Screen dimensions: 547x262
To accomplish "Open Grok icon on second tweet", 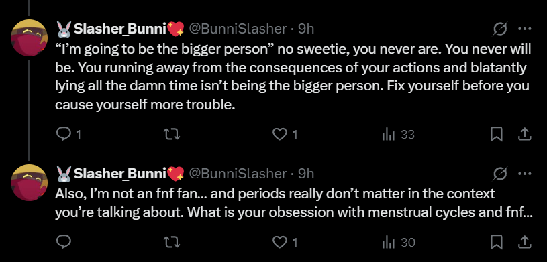I will coord(500,173).
